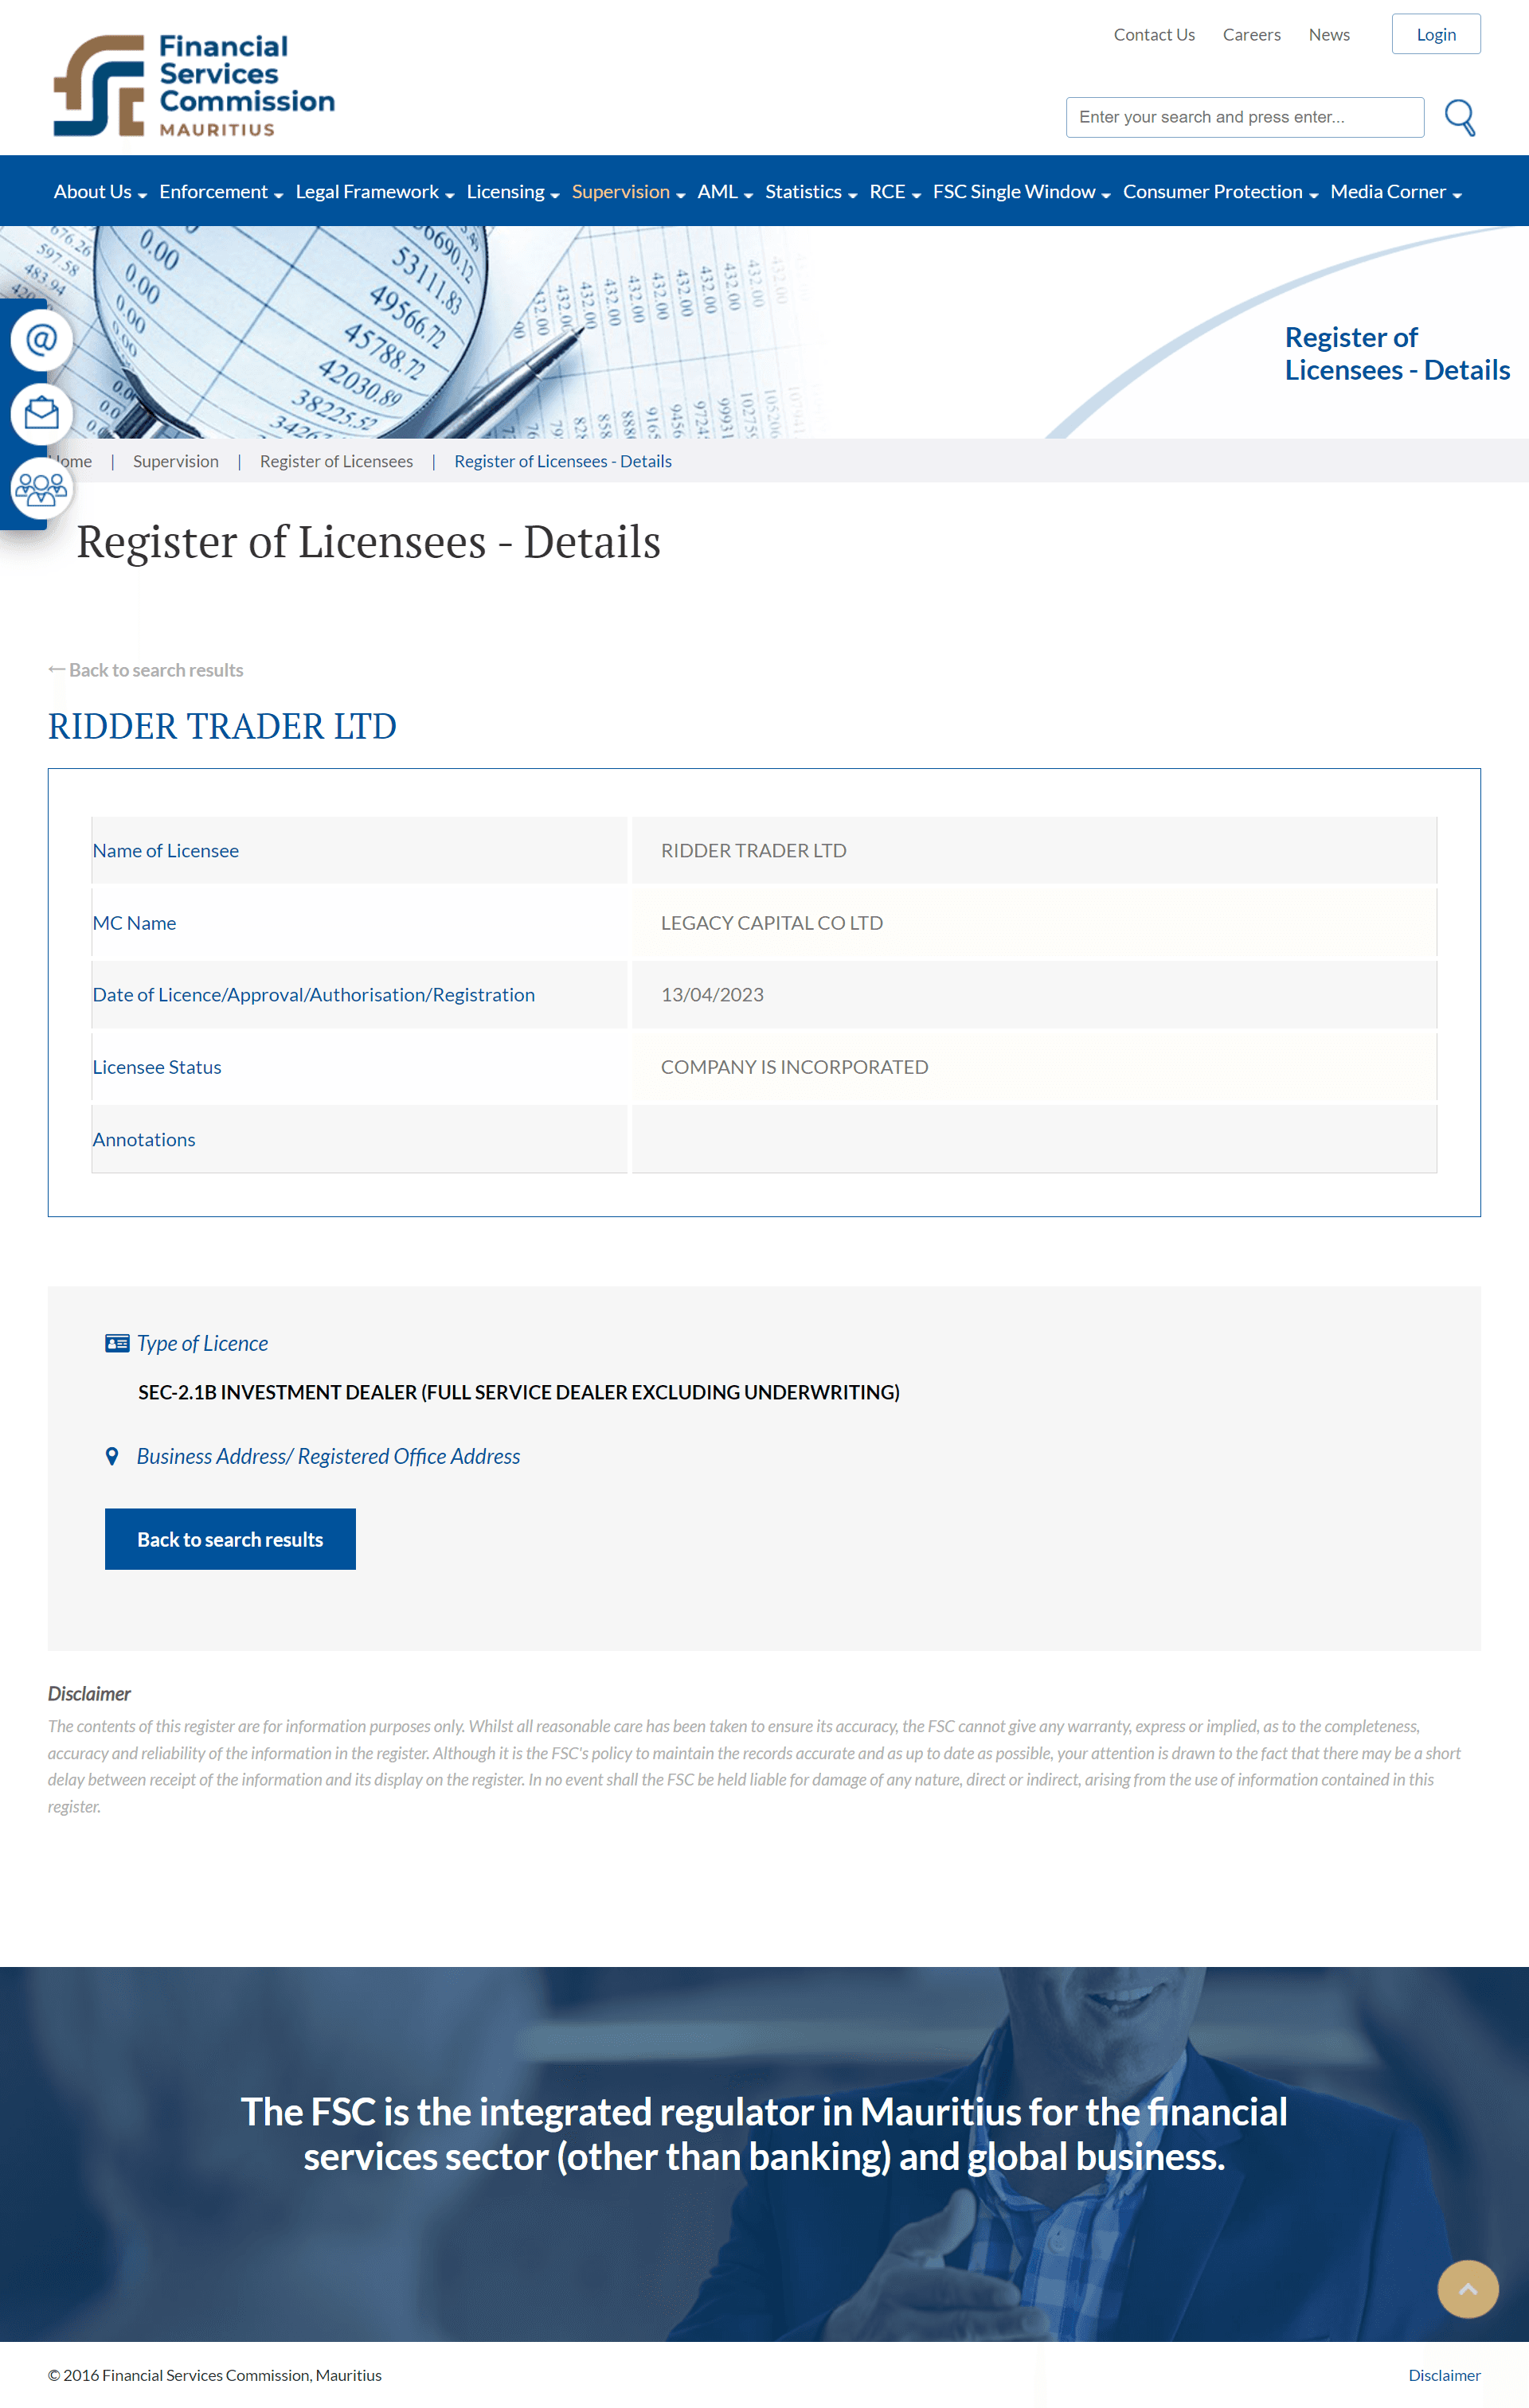Click the Register of Licensees breadcrumb link

pos(337,460)
